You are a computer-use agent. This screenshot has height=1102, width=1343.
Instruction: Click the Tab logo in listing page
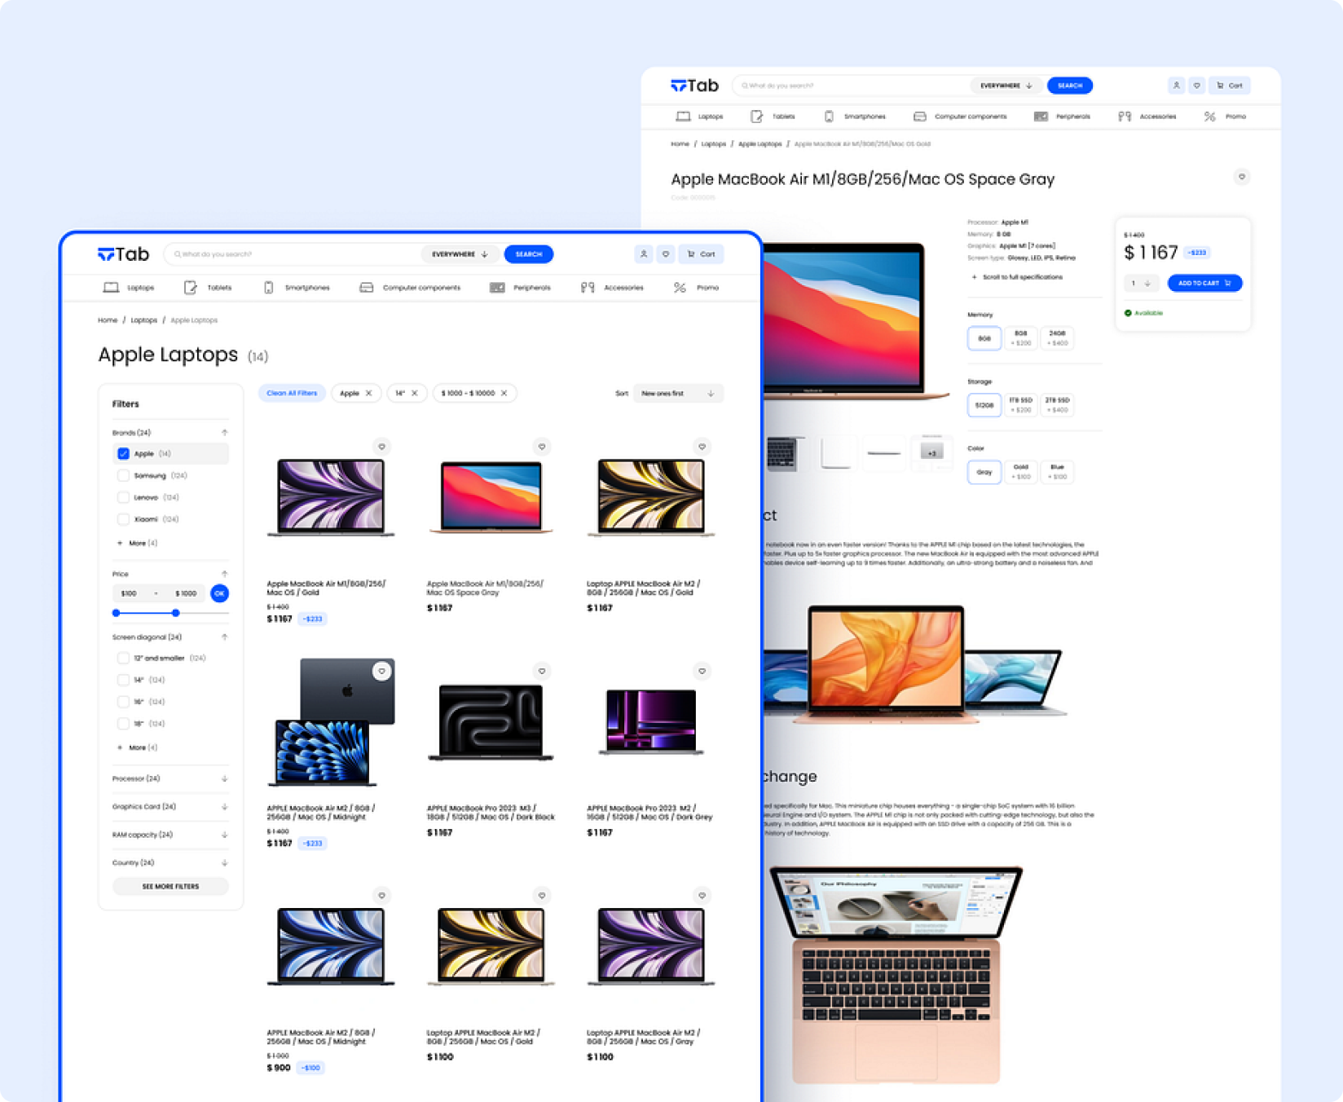[x=124, y=254]
